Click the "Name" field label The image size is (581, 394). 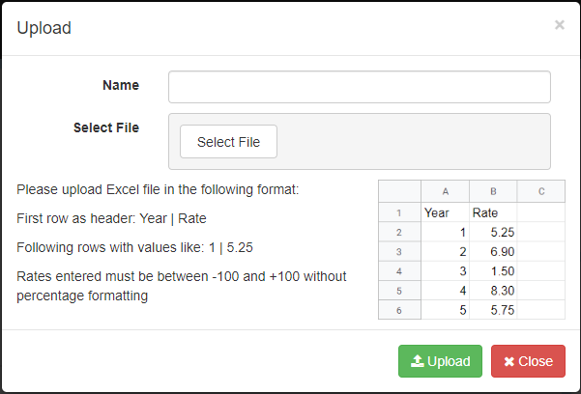point(121,85)
